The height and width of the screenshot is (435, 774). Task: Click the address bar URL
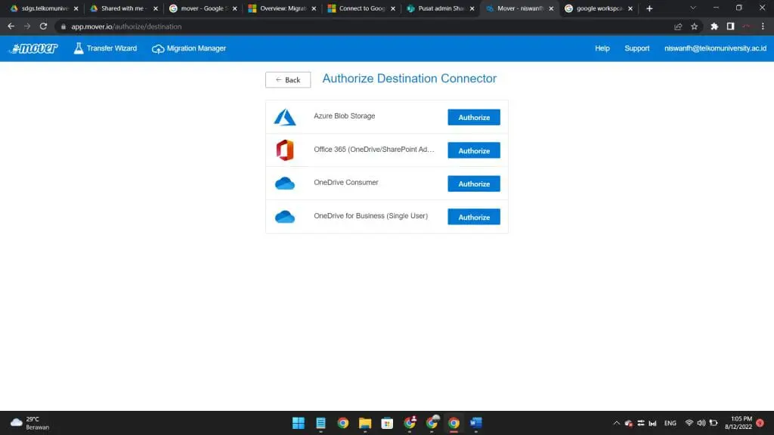(126, 26)
